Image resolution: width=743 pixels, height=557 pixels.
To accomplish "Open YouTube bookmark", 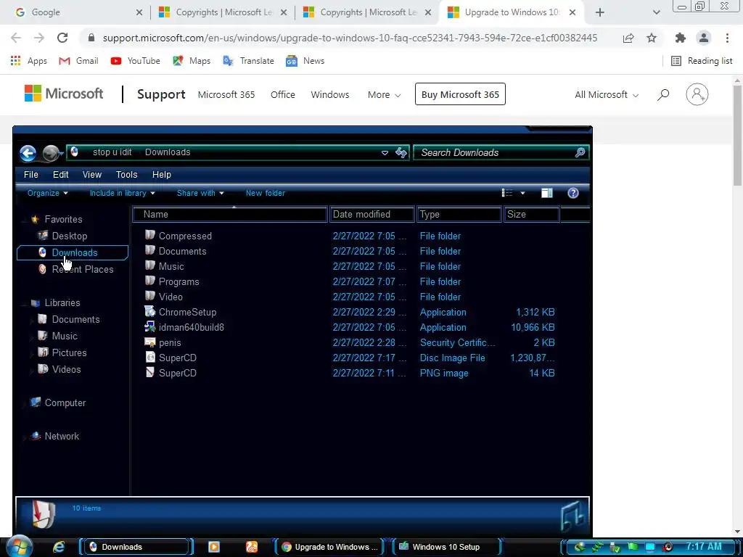I will pos(136,61).
